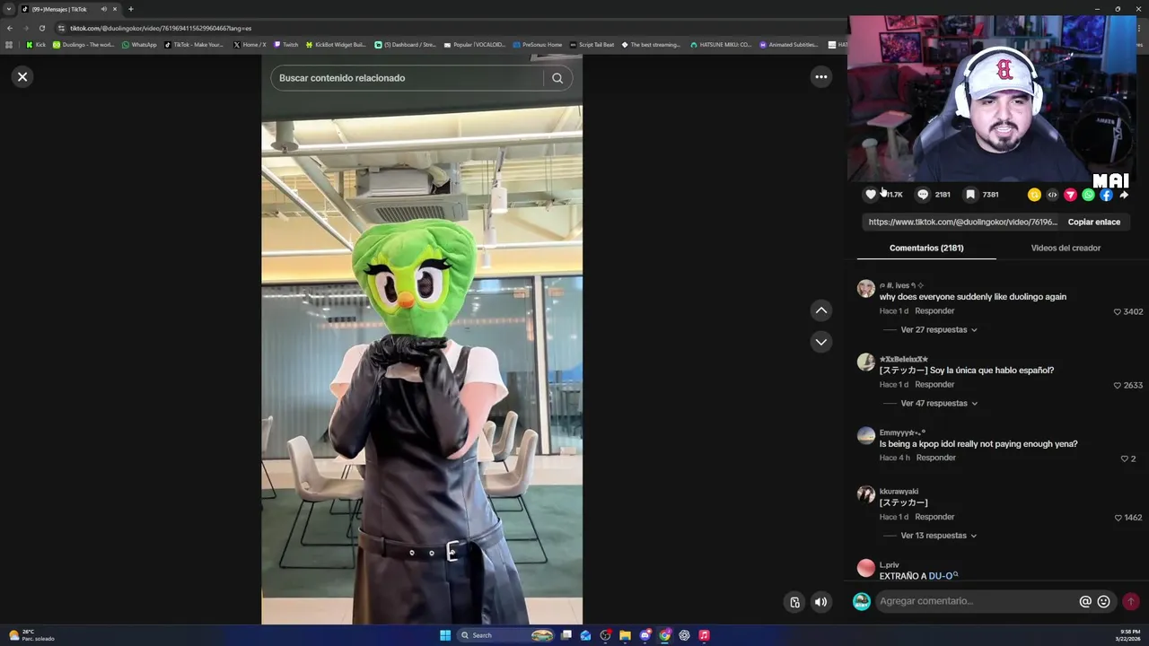Close the TikTok video viewer

tap(22, 77)
